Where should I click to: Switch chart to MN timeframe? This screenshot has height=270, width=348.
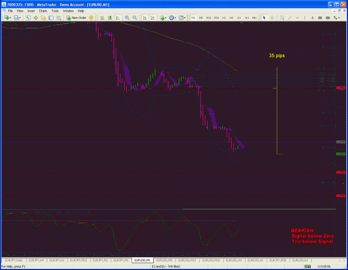click(x=254, y=18)
